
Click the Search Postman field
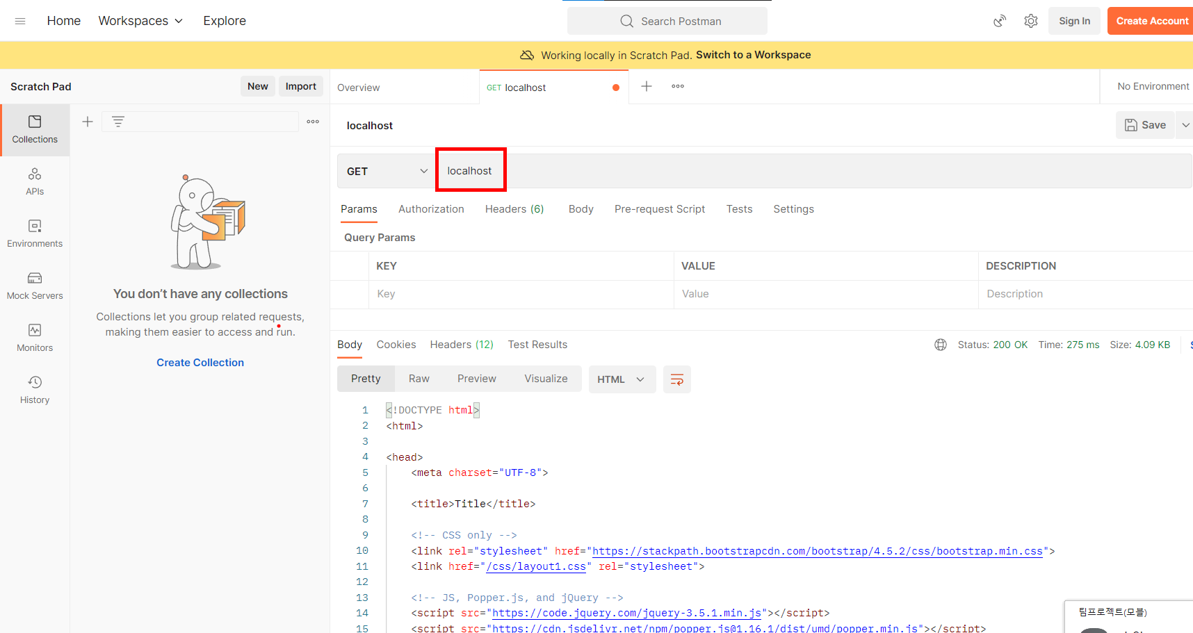pyautogui.click(x=667, y=21)
